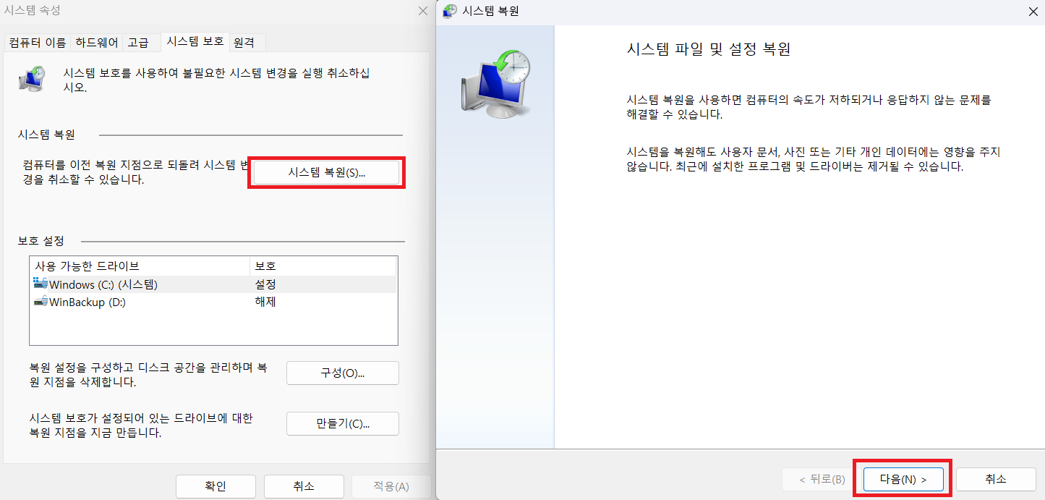This screenshot has width=1045, height=500.
Task: Click the WinBackup (D:) drive icon
Action: pyautogui.click(x=40, y=302)
